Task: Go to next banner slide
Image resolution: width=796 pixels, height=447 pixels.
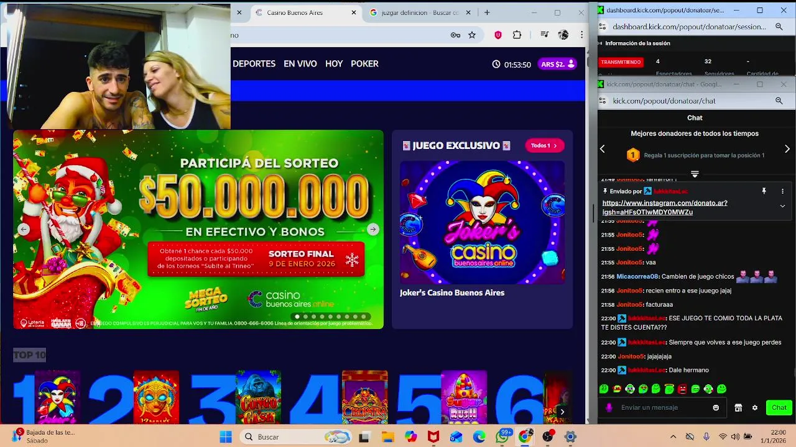Action: [x=373, y=229]
